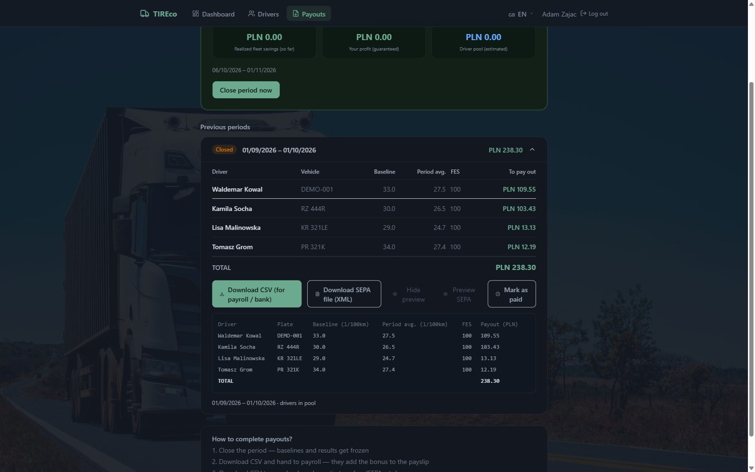Viewport: 755px width, 472px height.
Task: Log out of Adam Zajac's account
Action: coord(594,14)
